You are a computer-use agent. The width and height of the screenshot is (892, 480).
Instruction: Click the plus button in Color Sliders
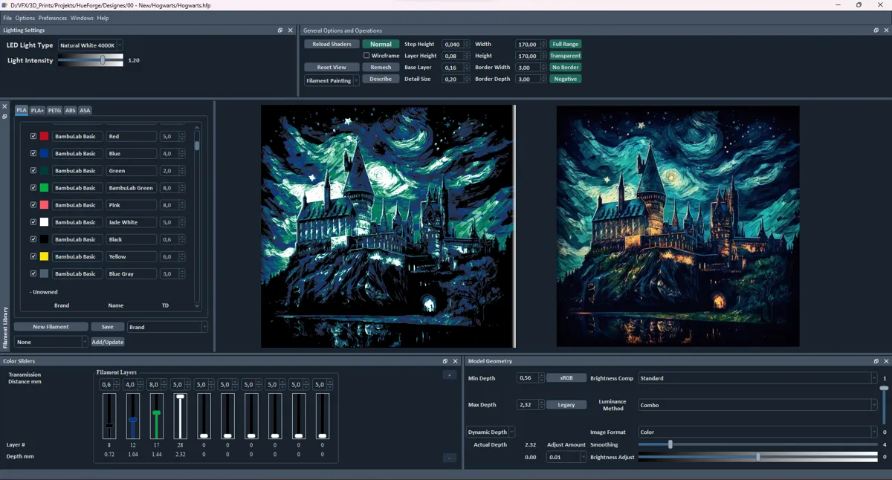point(450,375)
